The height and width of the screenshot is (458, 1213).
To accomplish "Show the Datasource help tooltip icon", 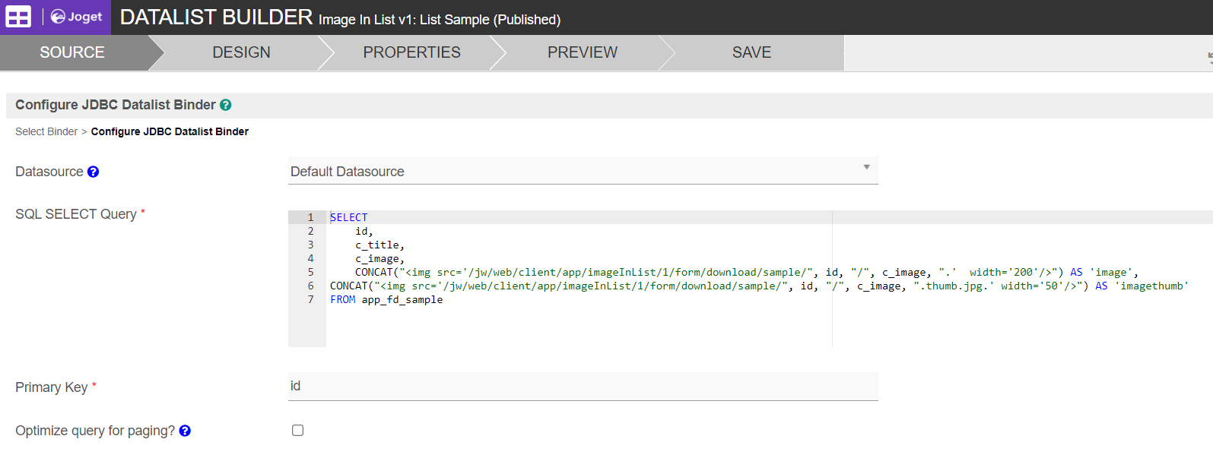I will (x=93, y=172).
